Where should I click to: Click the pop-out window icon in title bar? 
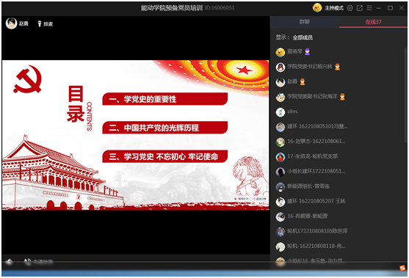tap(360, 8)
